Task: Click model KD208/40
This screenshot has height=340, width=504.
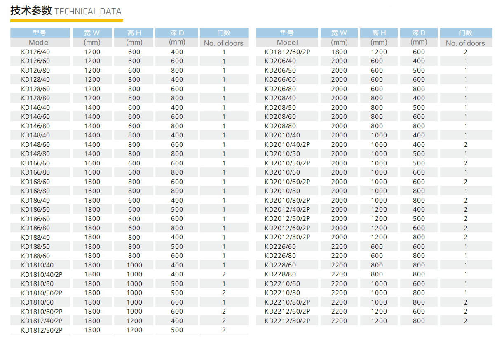Action: 280,98
